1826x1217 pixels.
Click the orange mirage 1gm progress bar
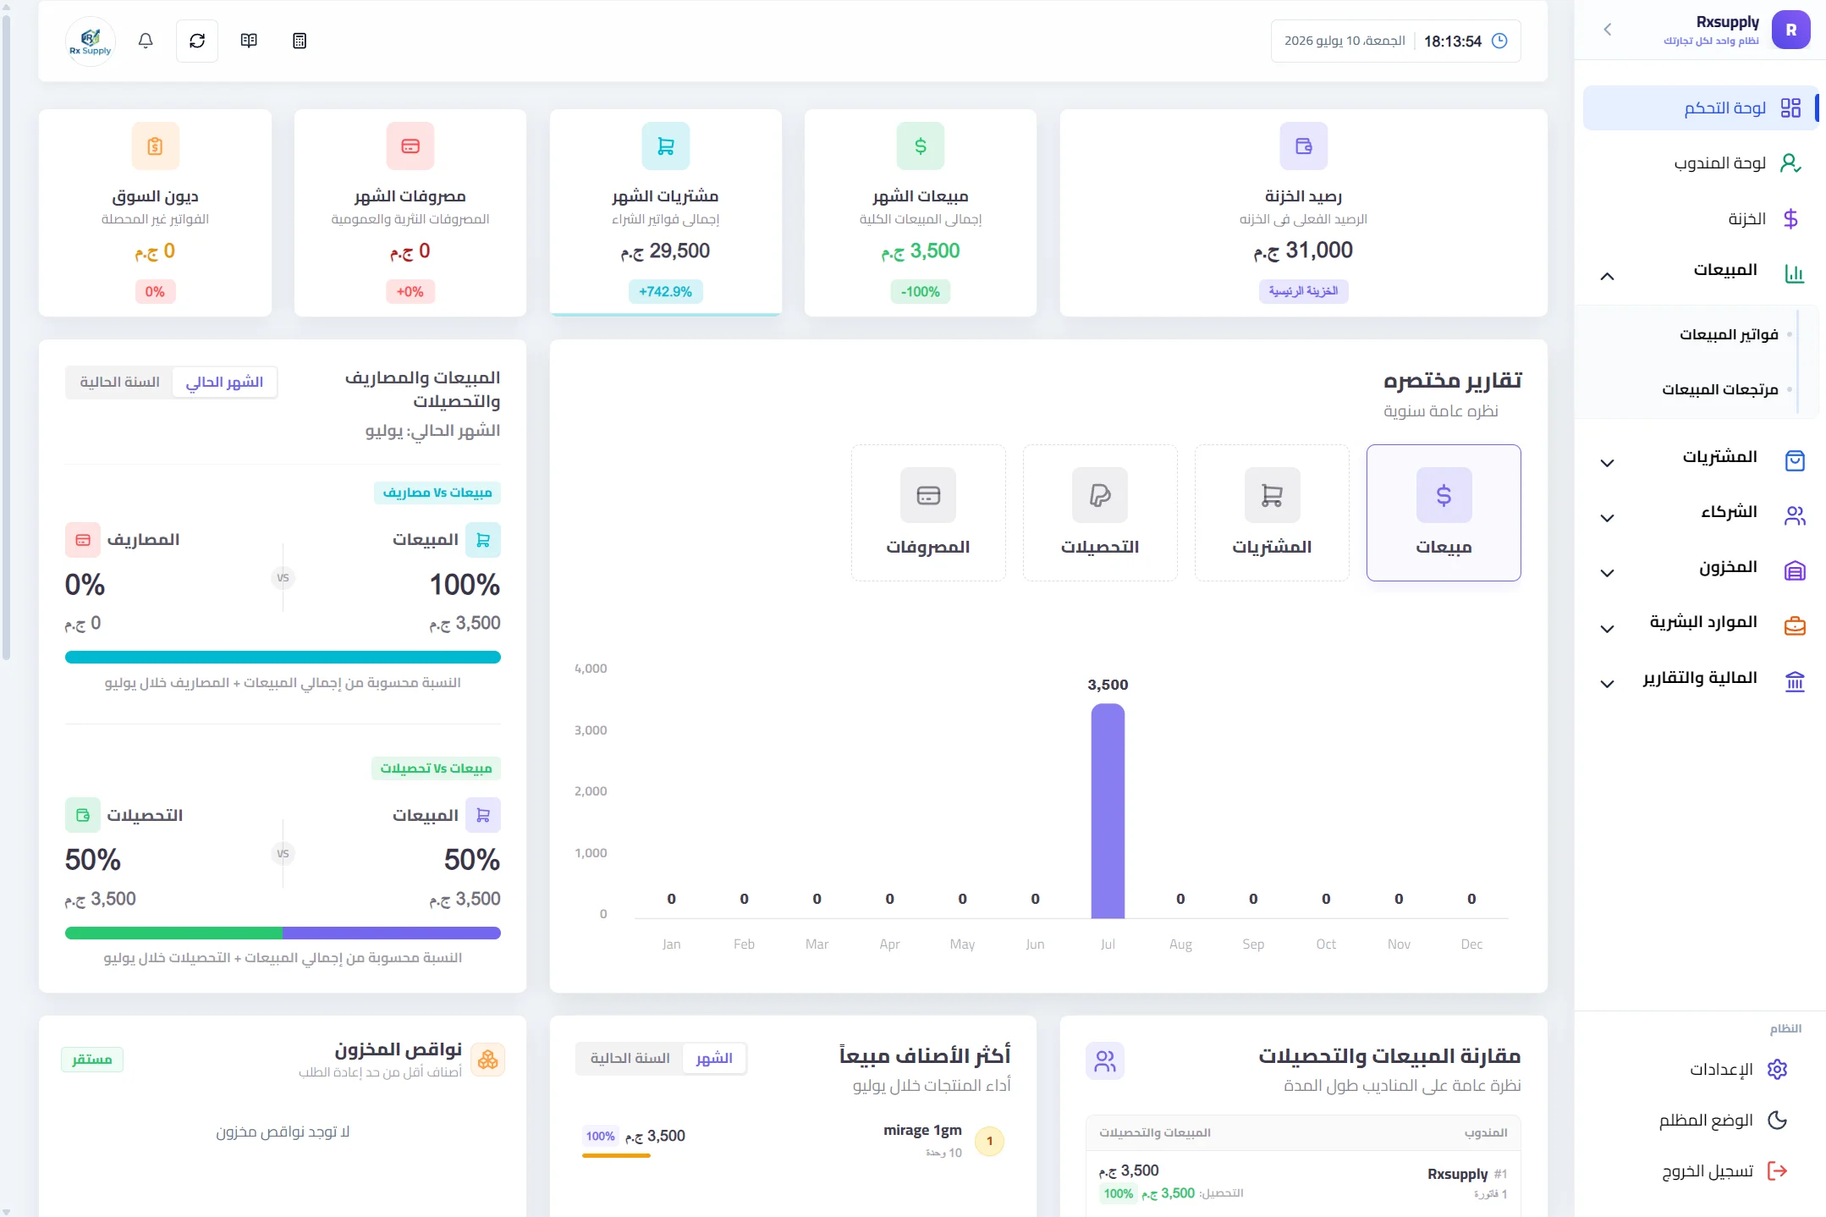(x=616, y=1156)
